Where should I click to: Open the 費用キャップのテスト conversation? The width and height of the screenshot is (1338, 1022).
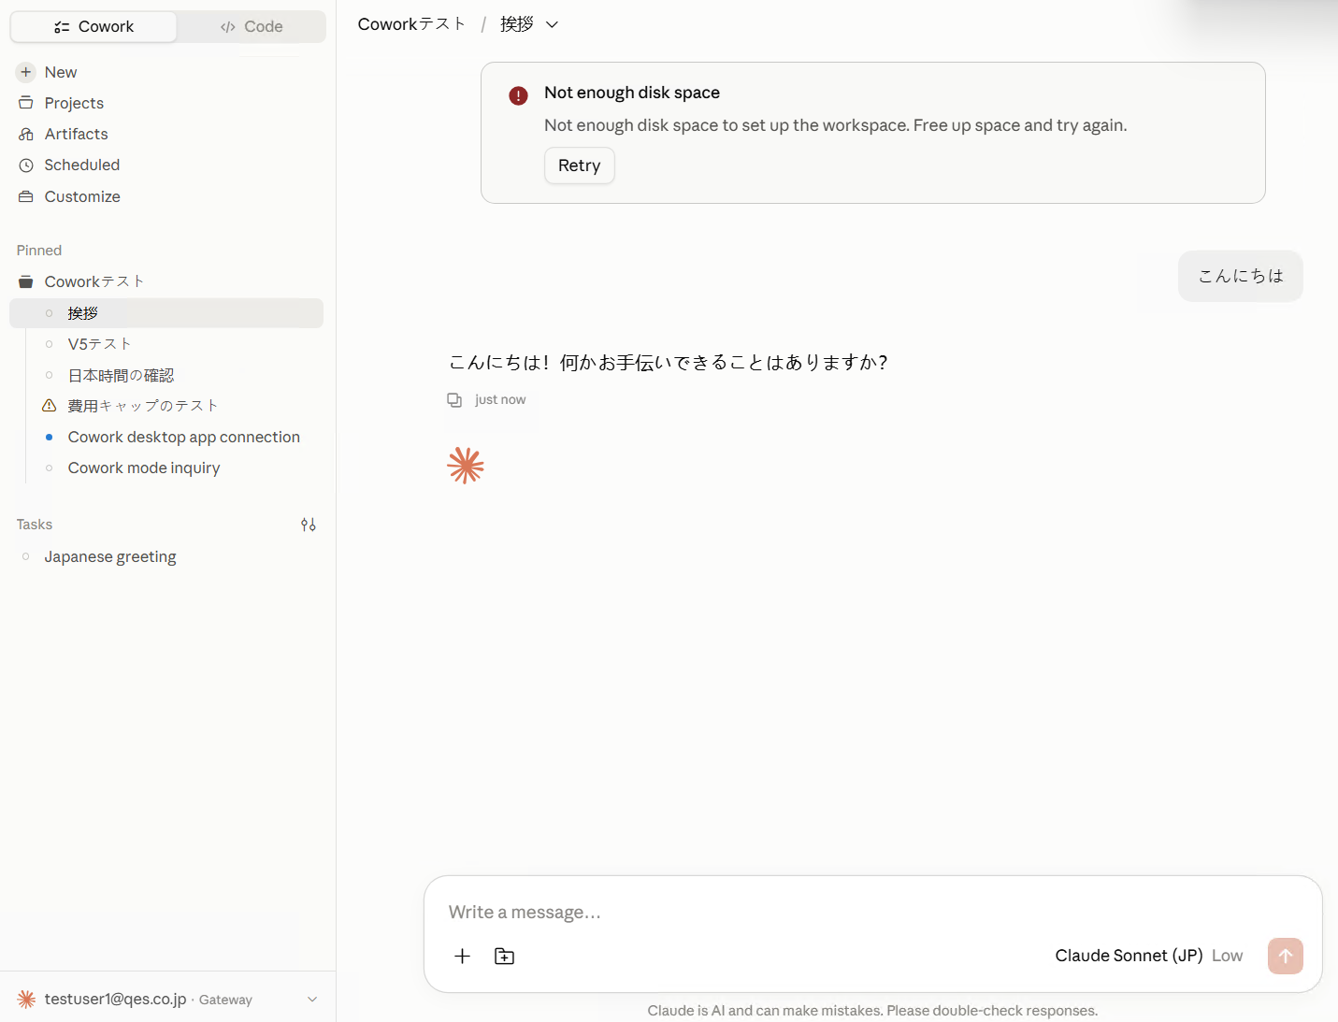coord(143,406)
